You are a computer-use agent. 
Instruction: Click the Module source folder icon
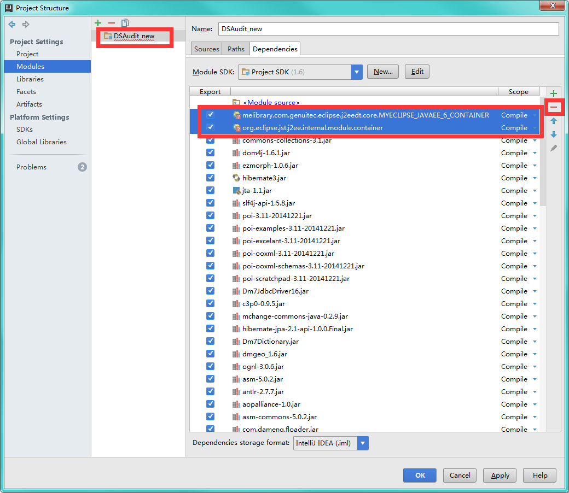pos(236,103)
